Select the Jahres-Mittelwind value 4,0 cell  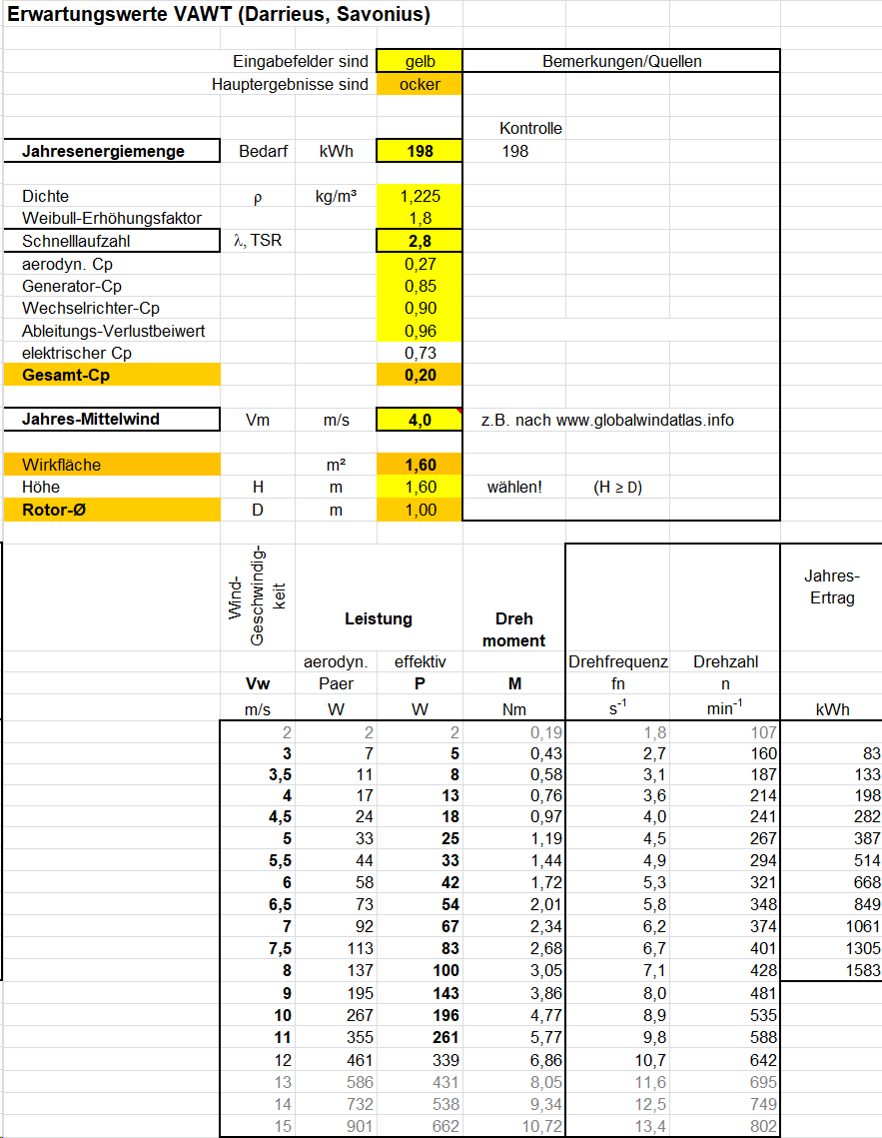420,420
